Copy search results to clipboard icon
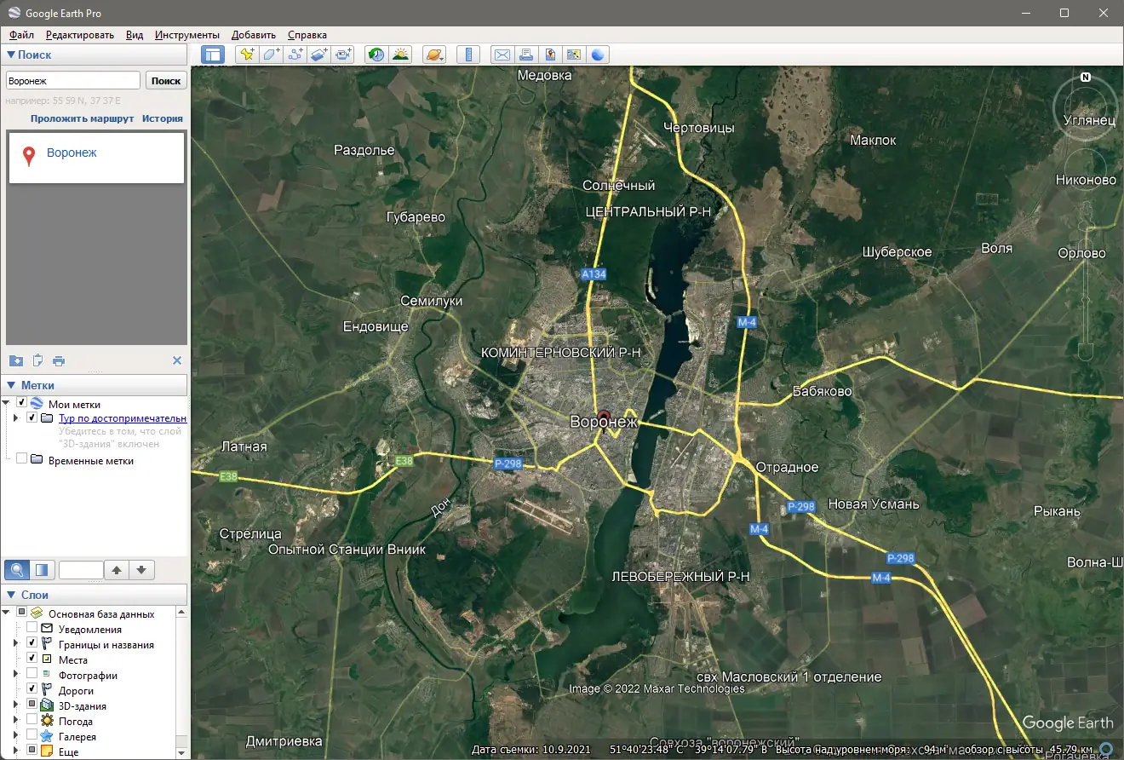The image size is (1124, 760). [x=37, y=360]
